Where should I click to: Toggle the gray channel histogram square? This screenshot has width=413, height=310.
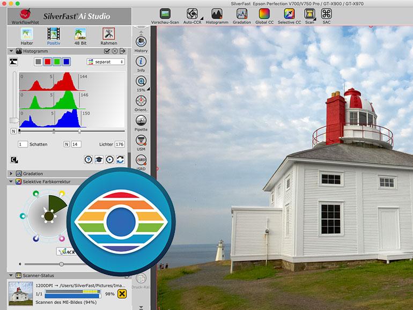[38, 62]
